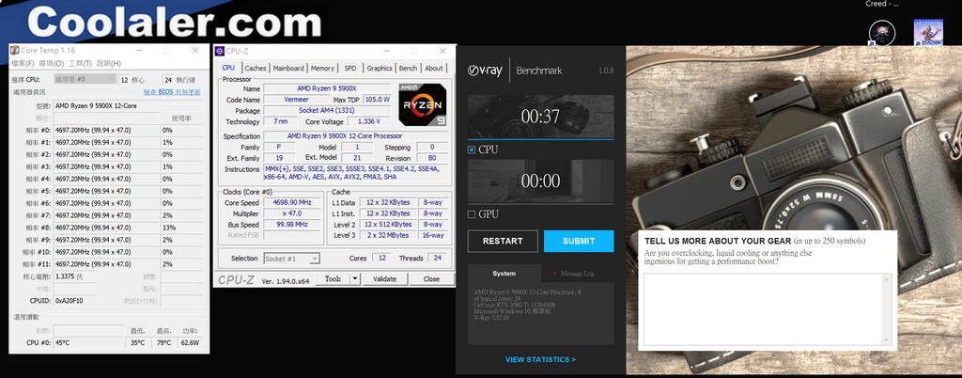
Task: Click the scroll up arrow of gear text box
Action: coord(887,279)
